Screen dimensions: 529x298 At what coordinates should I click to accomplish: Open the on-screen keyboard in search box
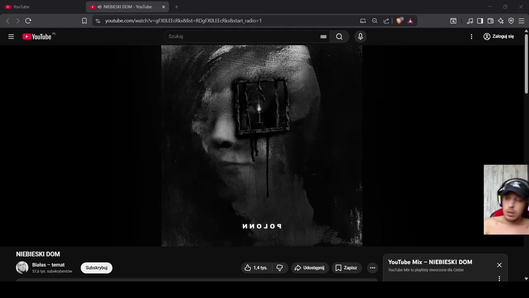(324, 36)
